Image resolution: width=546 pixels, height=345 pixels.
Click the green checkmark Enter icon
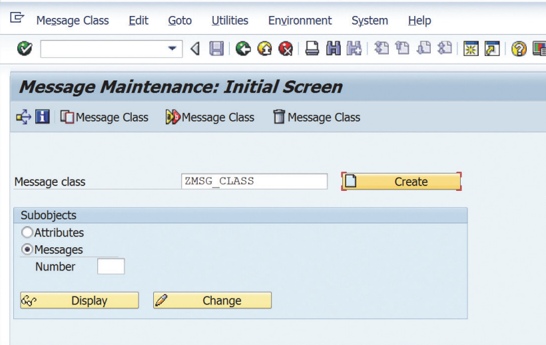tap(25, 49)
